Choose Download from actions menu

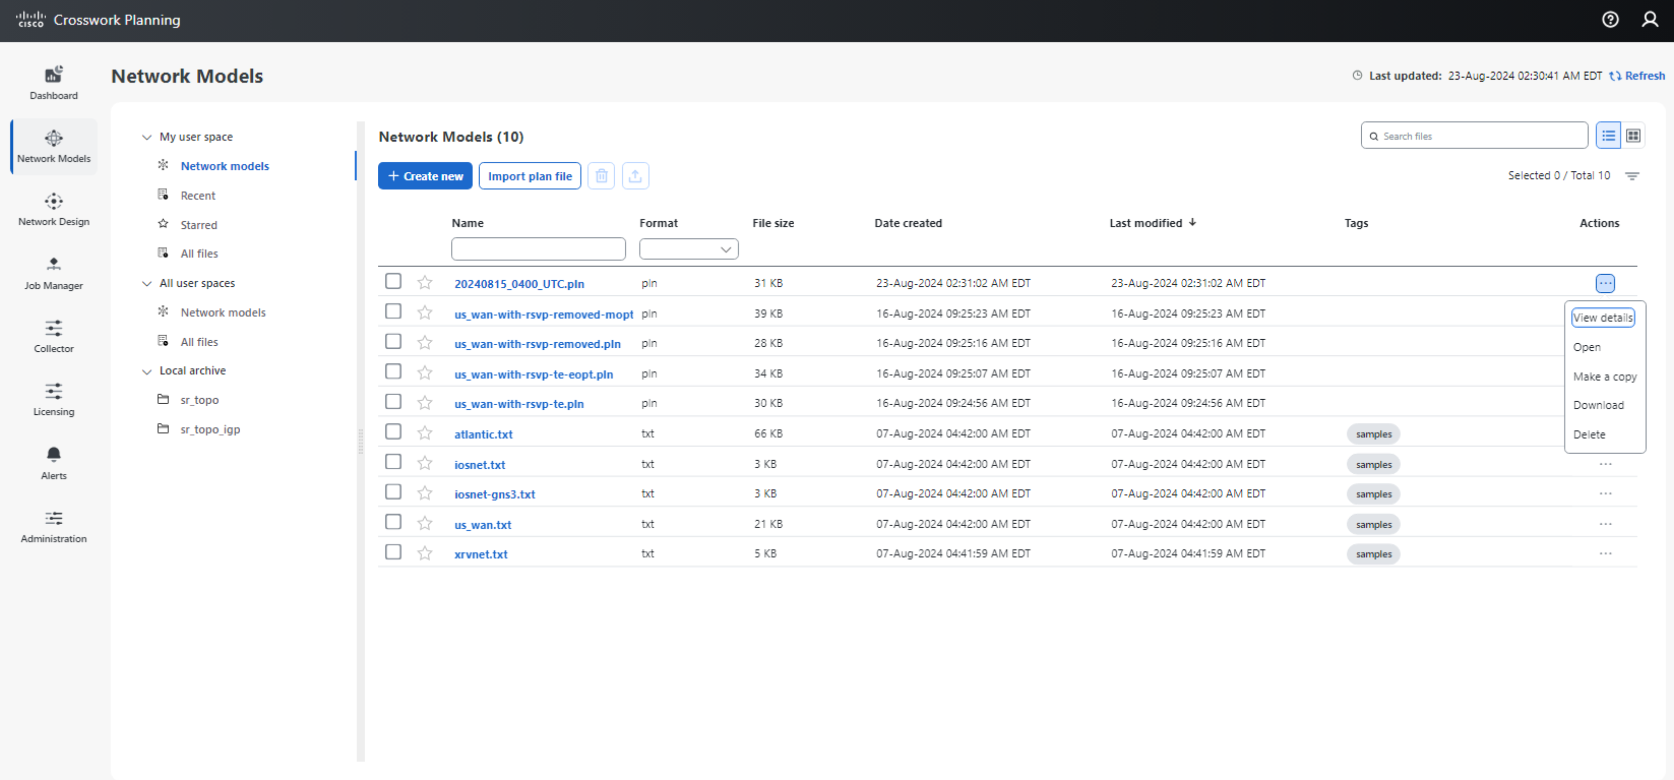click(1598, 405)
